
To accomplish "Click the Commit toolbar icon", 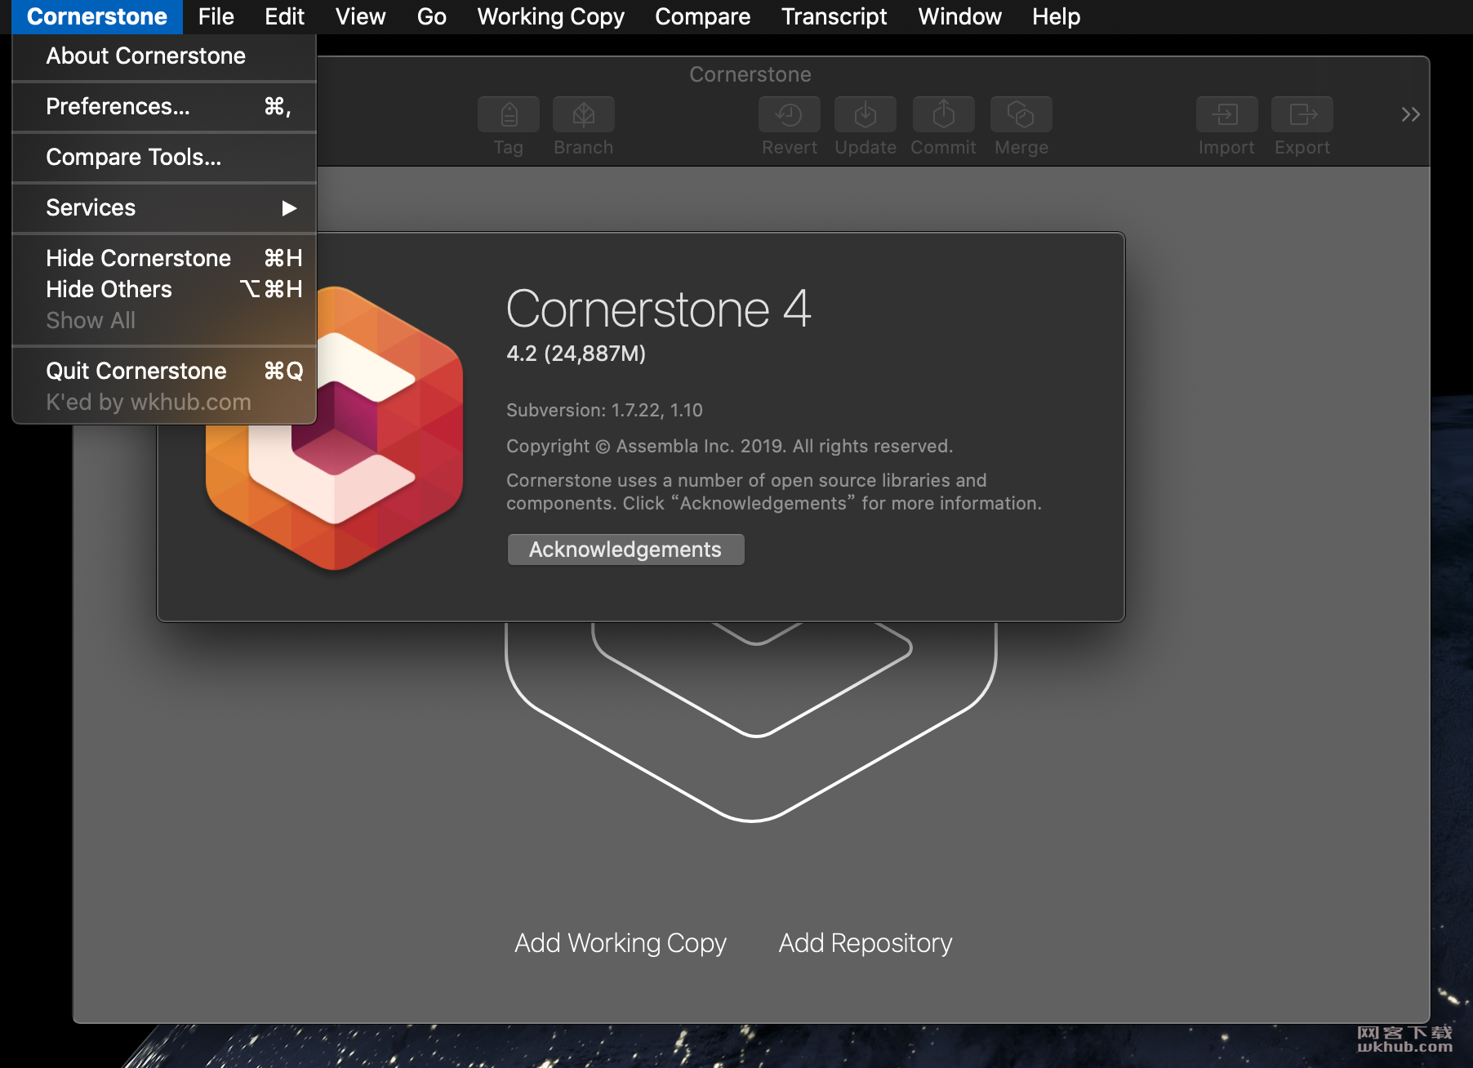I will point(943,114).
